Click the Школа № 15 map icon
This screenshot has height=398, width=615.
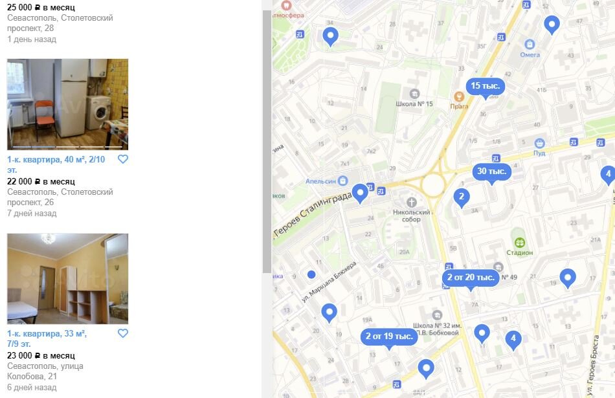[x=414, y=94]
